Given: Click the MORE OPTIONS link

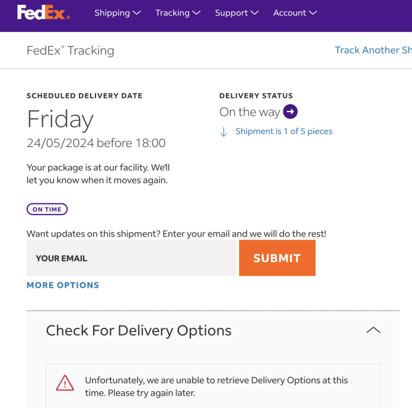Looking at the screenshot, I should click(x=63, y=285).
